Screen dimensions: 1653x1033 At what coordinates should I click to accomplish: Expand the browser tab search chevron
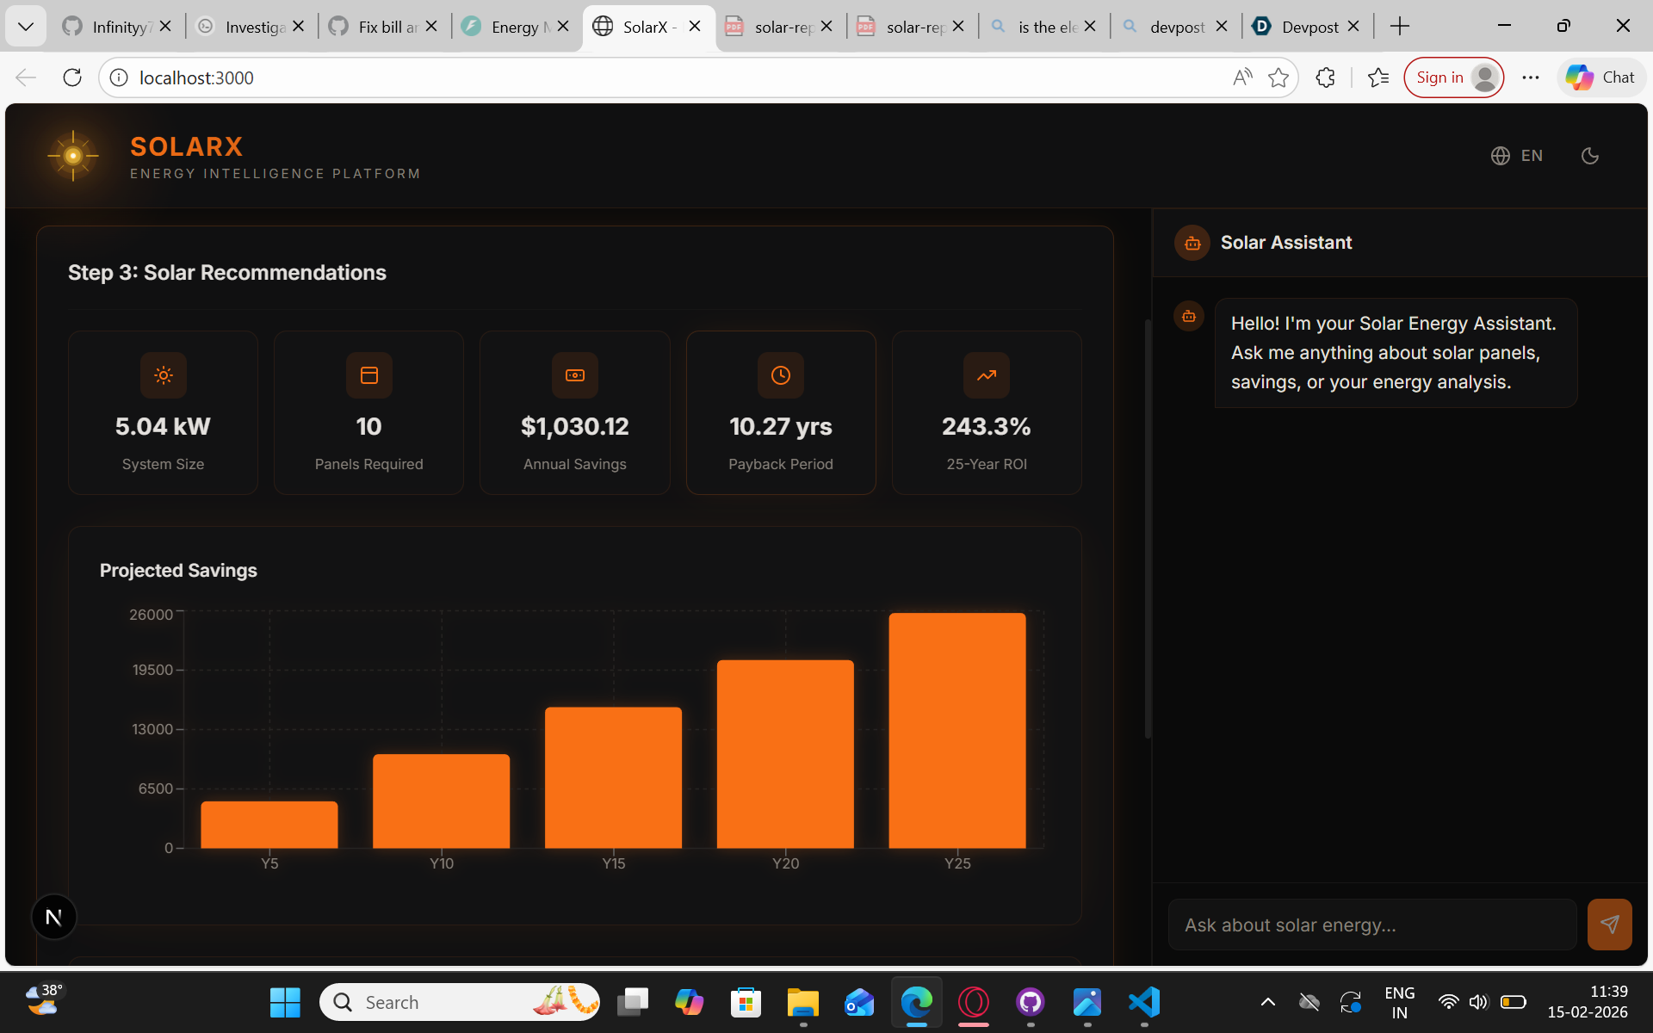pyautogui.click(x=26, y=27)
